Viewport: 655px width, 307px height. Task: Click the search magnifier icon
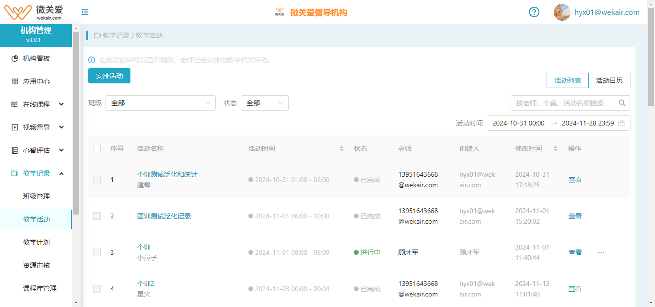pos(622,103)
